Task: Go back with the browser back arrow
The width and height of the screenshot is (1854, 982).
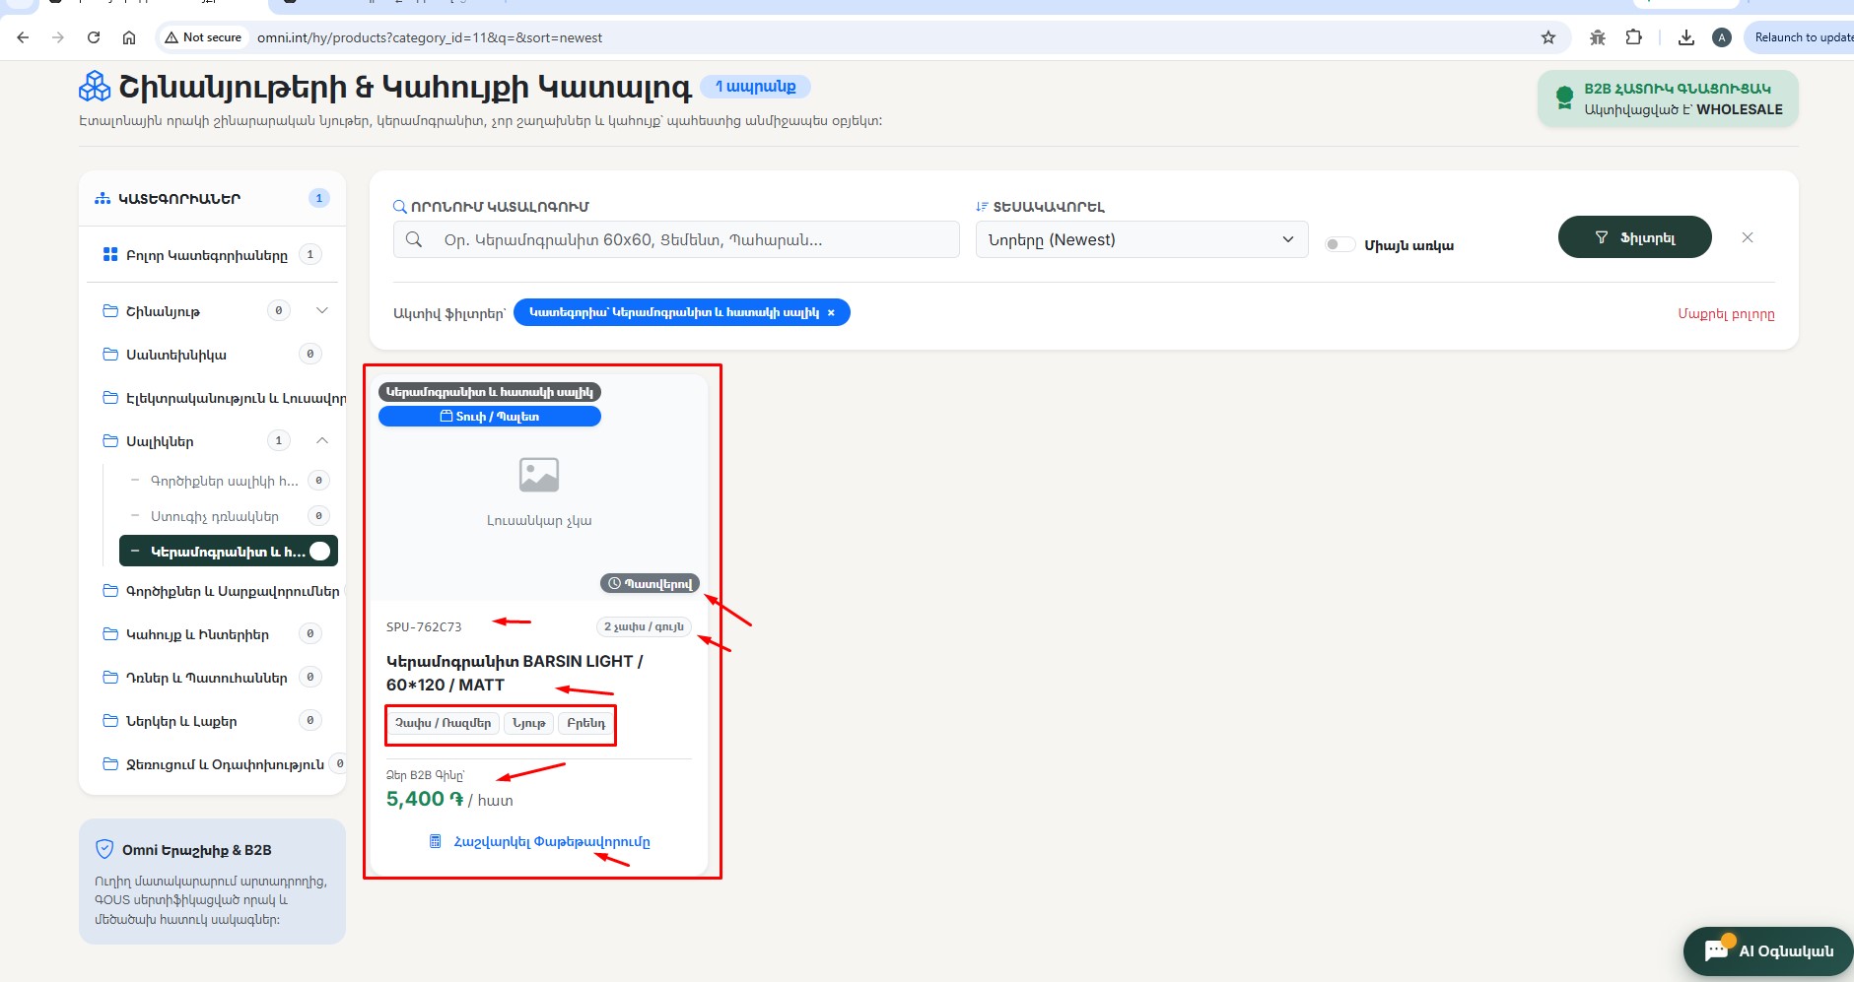Action: (x=23, y=37)
